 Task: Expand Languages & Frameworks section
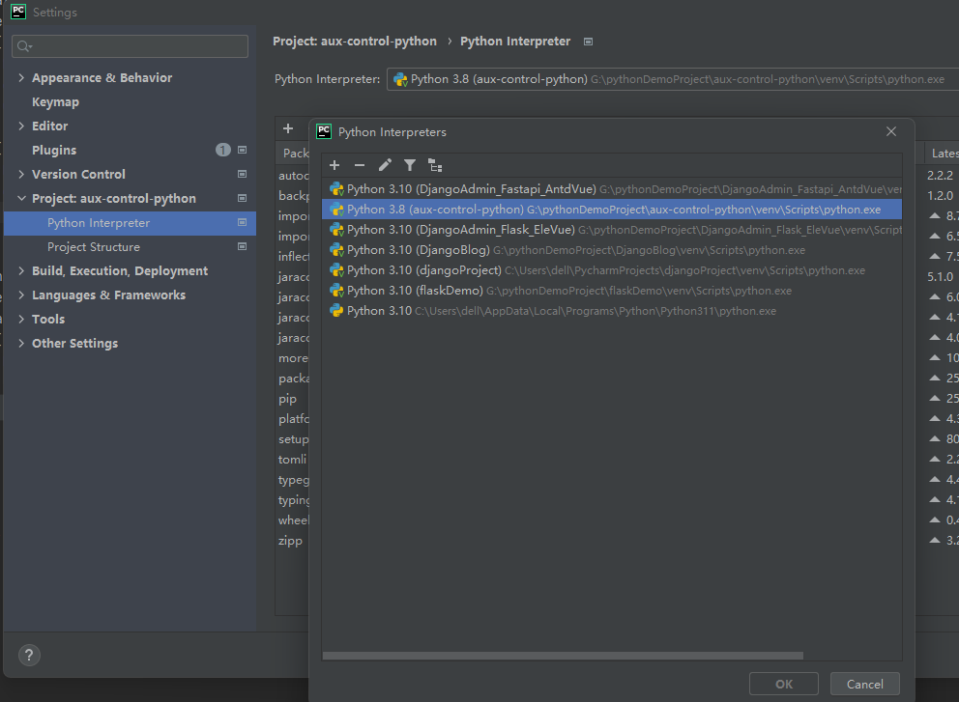pos(21,295)
